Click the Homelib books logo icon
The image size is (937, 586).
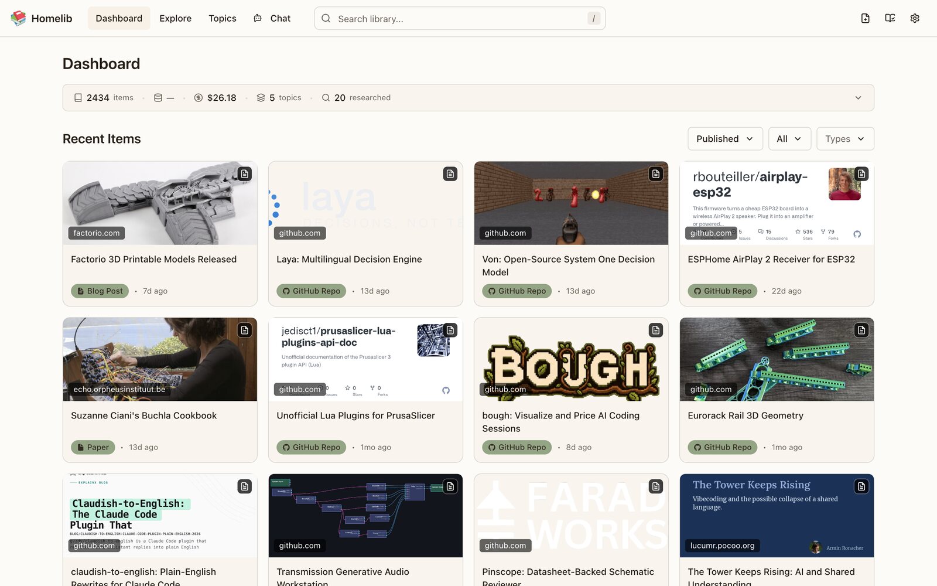(18, 18)
